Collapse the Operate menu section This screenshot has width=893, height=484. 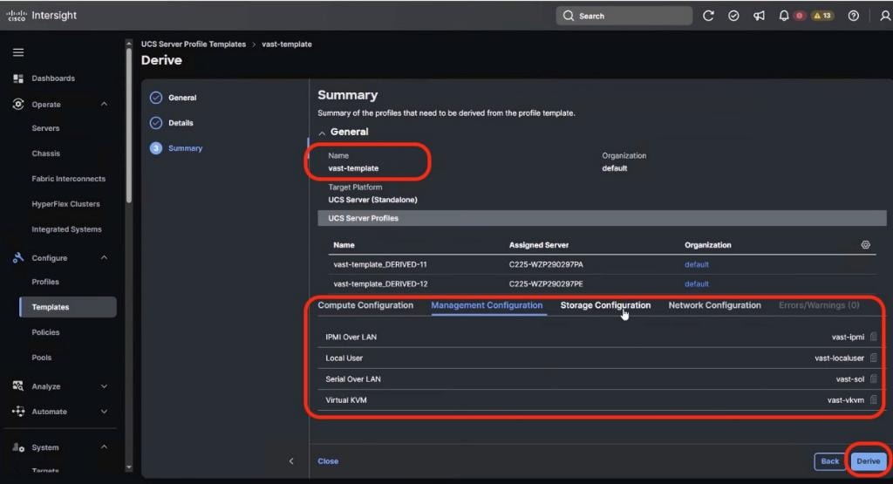pos(105,104)
